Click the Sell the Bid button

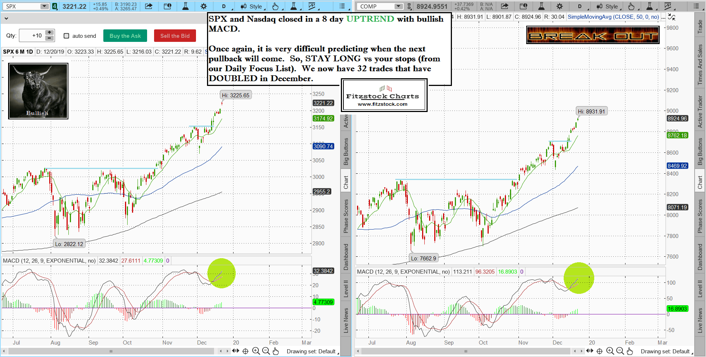pyautogui.click(x=175, y=36)
